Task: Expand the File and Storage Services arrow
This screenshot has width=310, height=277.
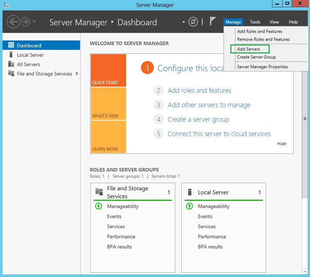Action: pos(77,74)
